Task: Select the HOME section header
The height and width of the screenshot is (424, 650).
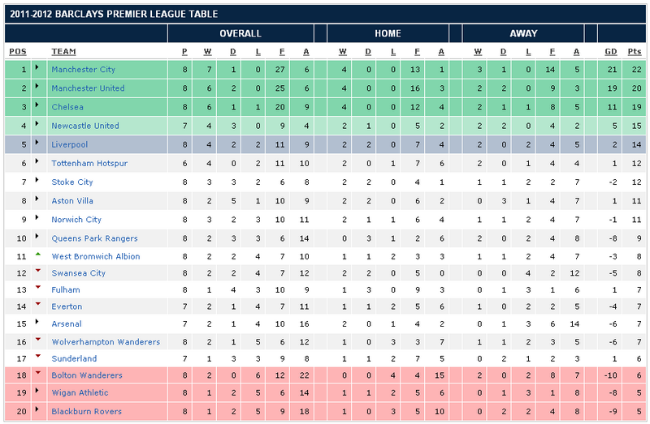Action: pos(388,33)
